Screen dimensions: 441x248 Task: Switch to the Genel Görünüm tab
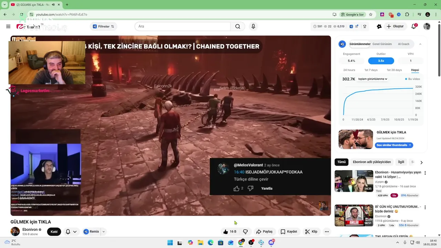pos(382,44)
